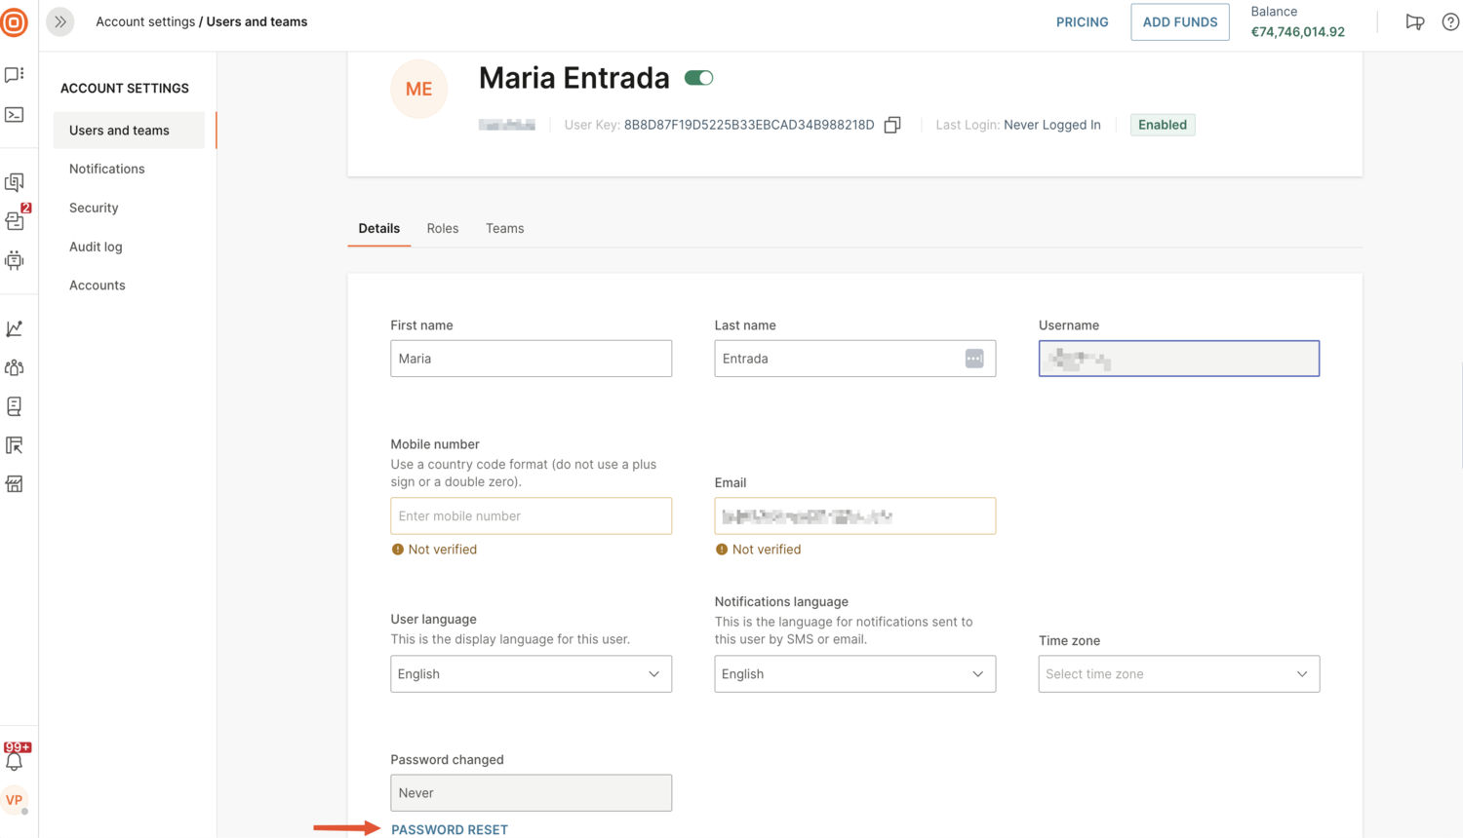The height and width of the screenshot is (838, 1463).
Task: Open Audit log in account settings
Action: [96, 247]
